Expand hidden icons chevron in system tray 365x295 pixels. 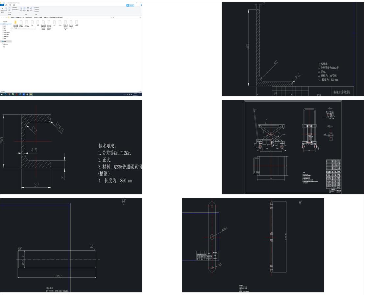tap(124, 94)
